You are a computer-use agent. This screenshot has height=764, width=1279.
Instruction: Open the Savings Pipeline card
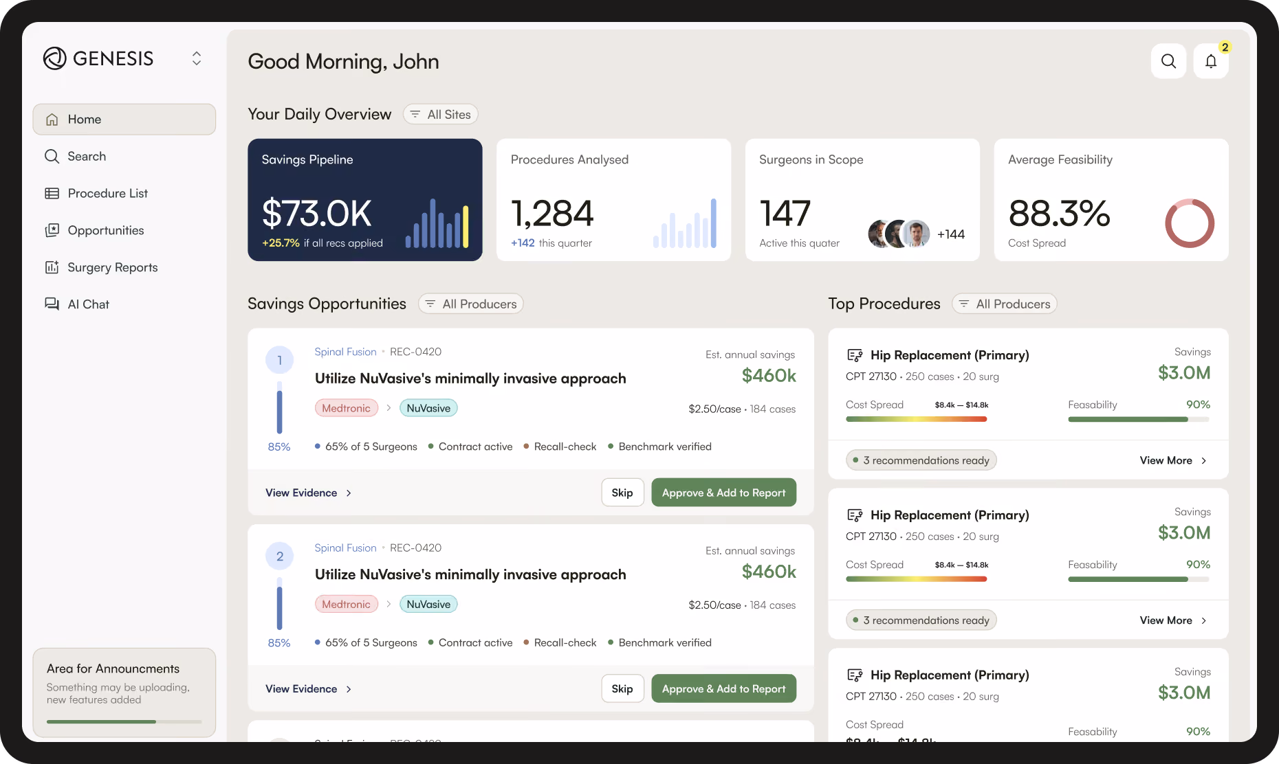[x=365, y=200]
